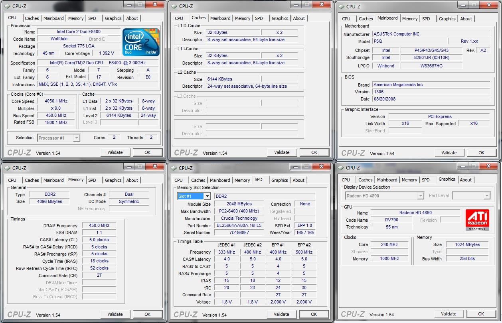Click OK in the Memory window
Viewport: 502px width, 323px height.
(x=148, y=314)
